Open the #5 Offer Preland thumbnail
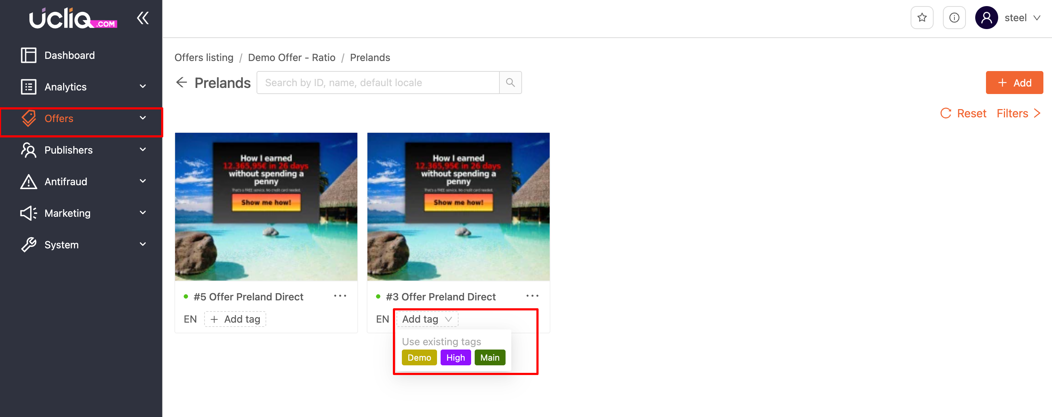 [x=266, y=206]
